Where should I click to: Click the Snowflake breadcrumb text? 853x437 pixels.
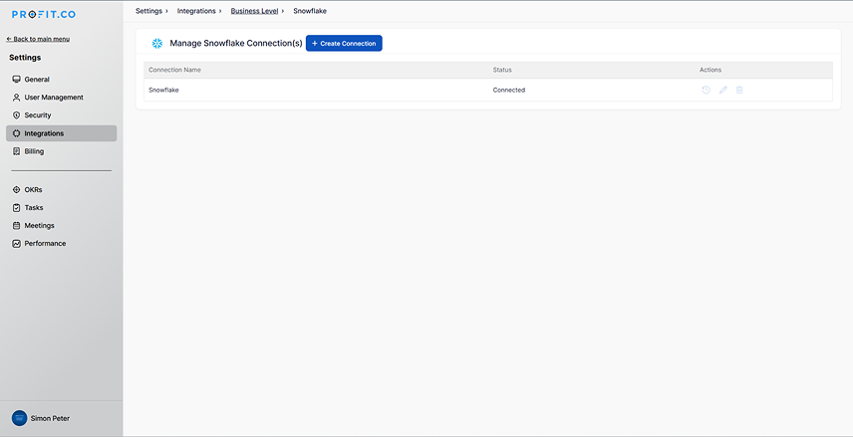(x=310, y=11)
